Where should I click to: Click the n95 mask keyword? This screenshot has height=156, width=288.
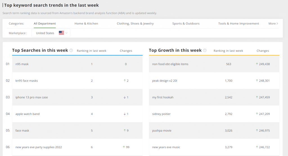[22, 64]
